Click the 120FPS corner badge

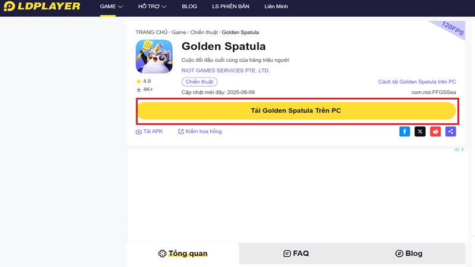452,28
